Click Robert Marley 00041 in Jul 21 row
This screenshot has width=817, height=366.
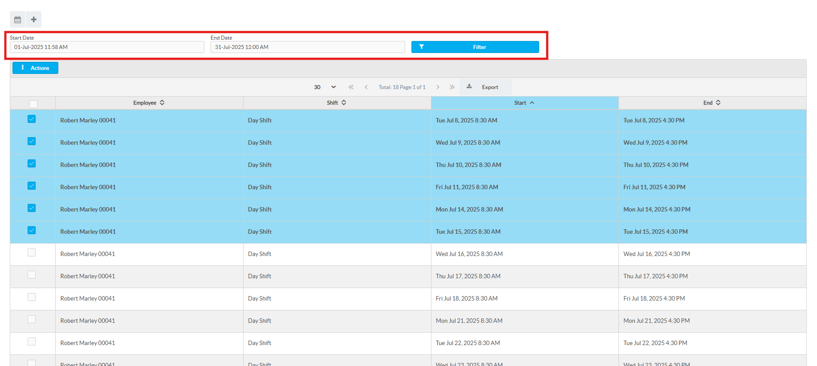tap(88, 321)
